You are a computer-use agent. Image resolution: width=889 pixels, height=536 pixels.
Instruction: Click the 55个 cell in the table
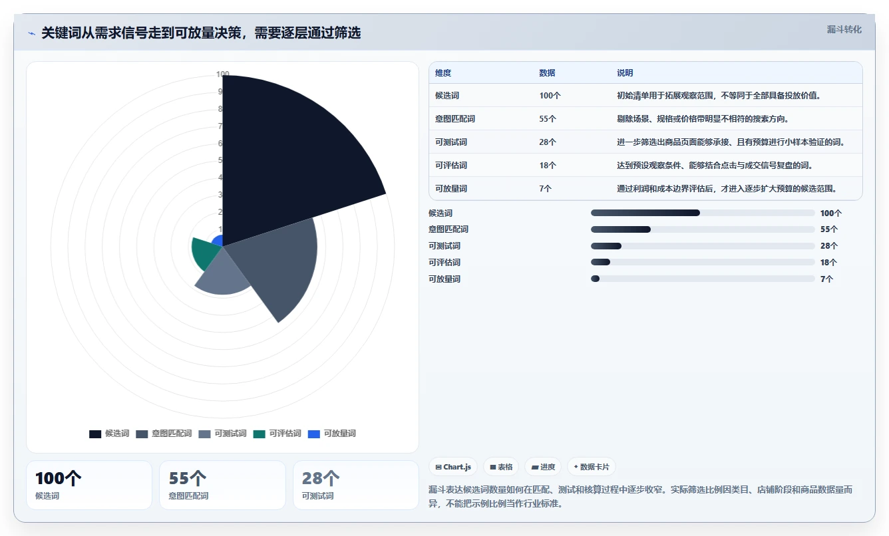pyautogui.click(x=548, y=119)
